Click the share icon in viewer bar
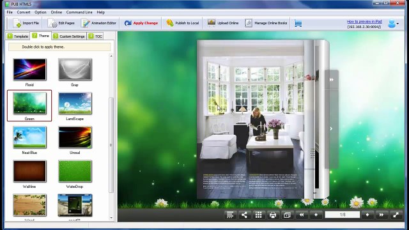The width and height of the screenshot is (409, 230). tap(244, 215)
